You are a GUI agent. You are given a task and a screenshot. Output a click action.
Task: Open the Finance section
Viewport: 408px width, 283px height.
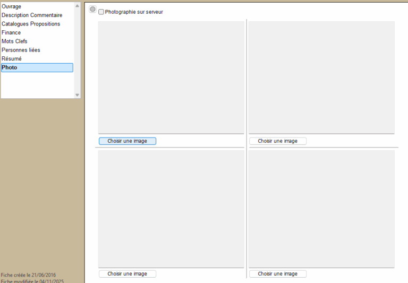point(11,32)
